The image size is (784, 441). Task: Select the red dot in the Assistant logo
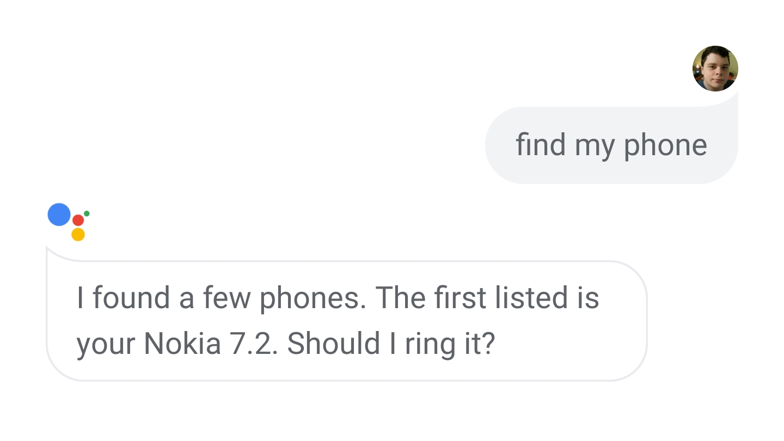tap(78, 220)
